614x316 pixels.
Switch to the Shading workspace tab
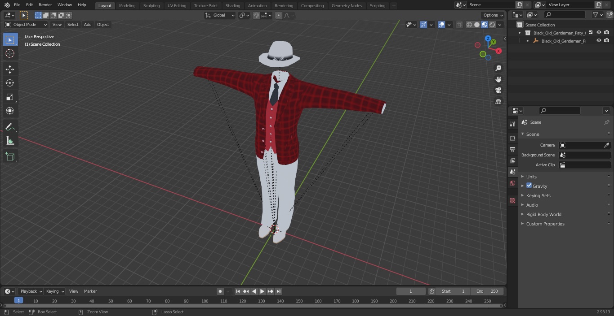tap(233, 5)
